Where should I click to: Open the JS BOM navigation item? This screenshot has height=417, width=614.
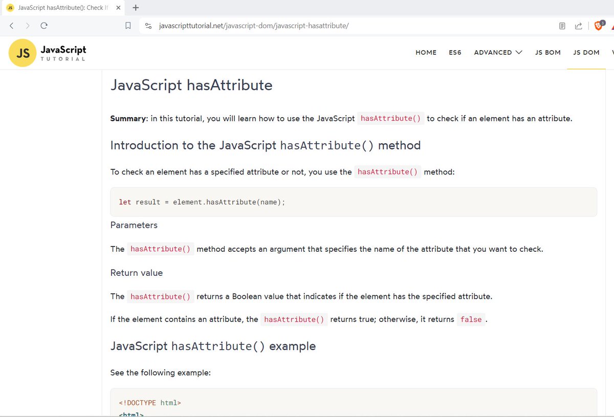(547, 52)
